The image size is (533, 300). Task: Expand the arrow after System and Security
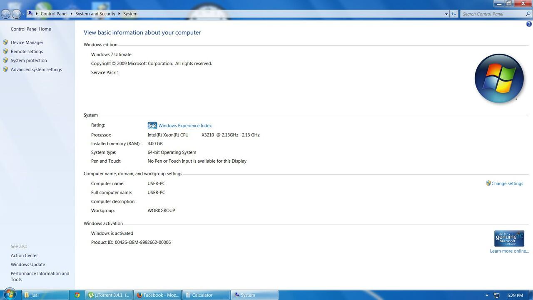coord(119,14)
